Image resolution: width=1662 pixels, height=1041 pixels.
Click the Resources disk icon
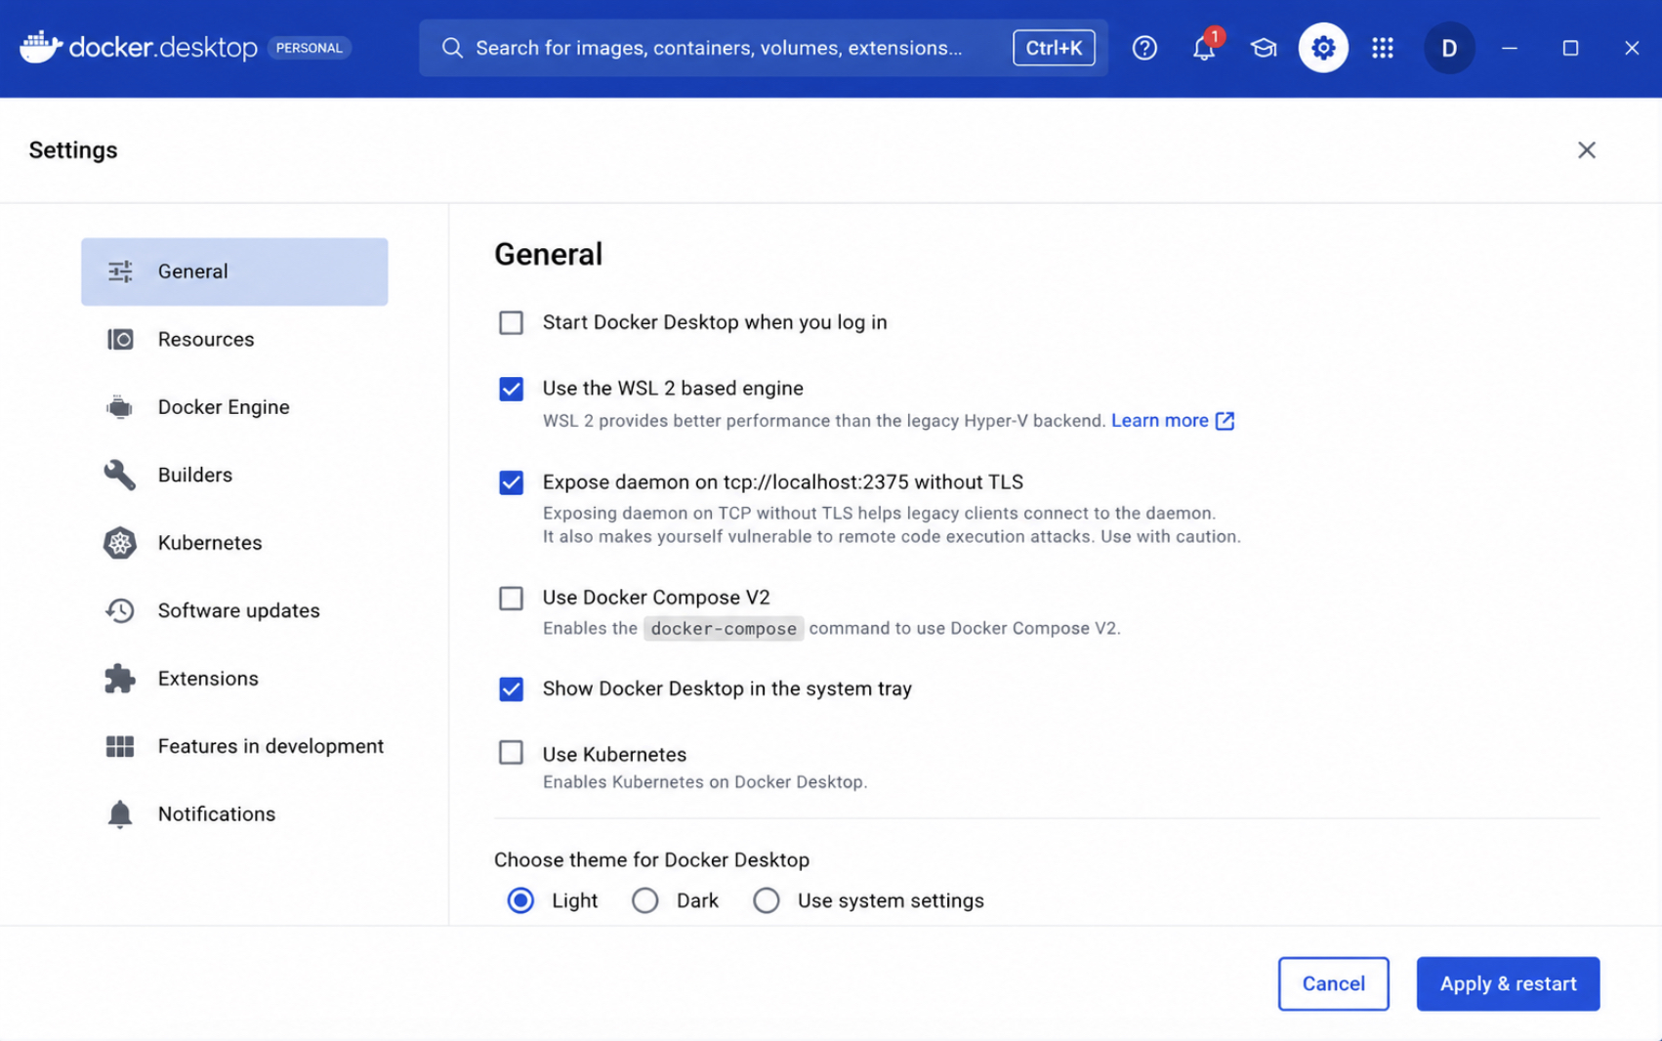tap(120, 339)
